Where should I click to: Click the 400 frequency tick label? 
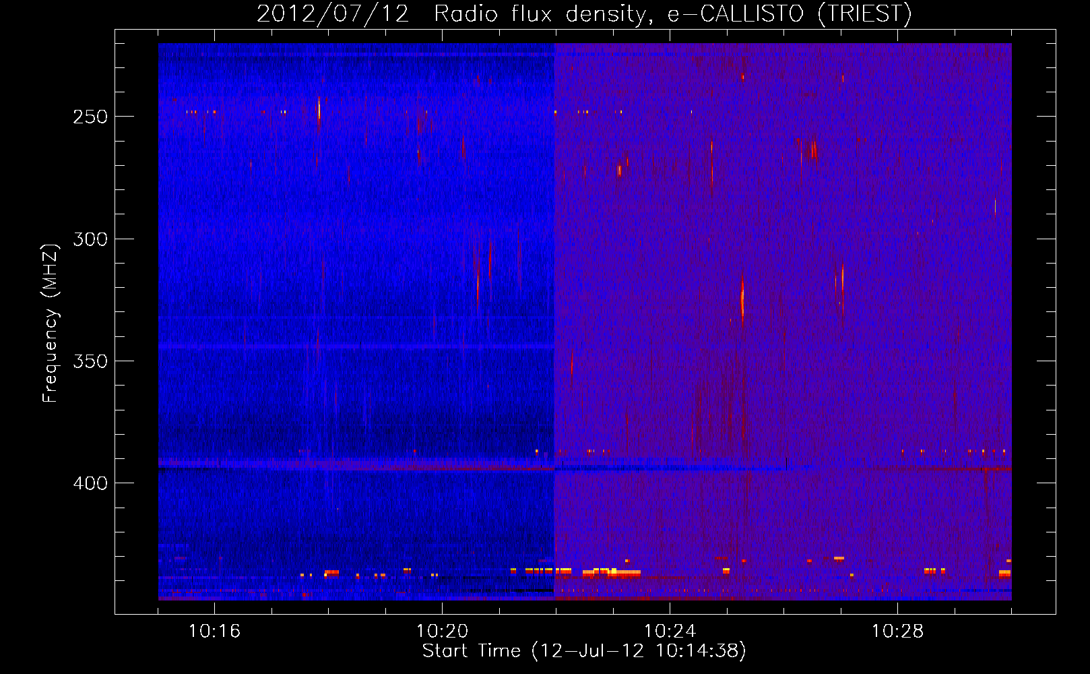coord(90,483)
